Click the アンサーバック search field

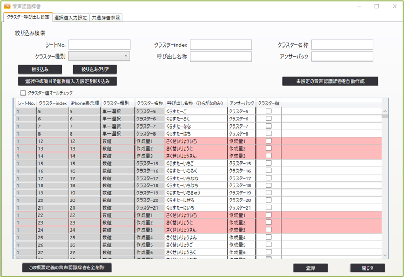342,57
